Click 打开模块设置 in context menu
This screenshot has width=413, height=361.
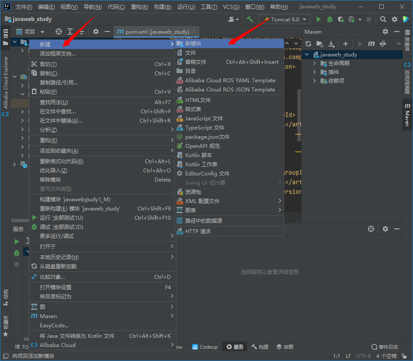[102, 287]
